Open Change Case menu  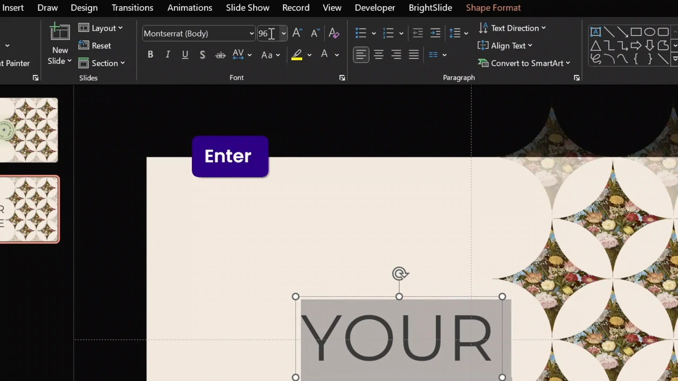270,55
